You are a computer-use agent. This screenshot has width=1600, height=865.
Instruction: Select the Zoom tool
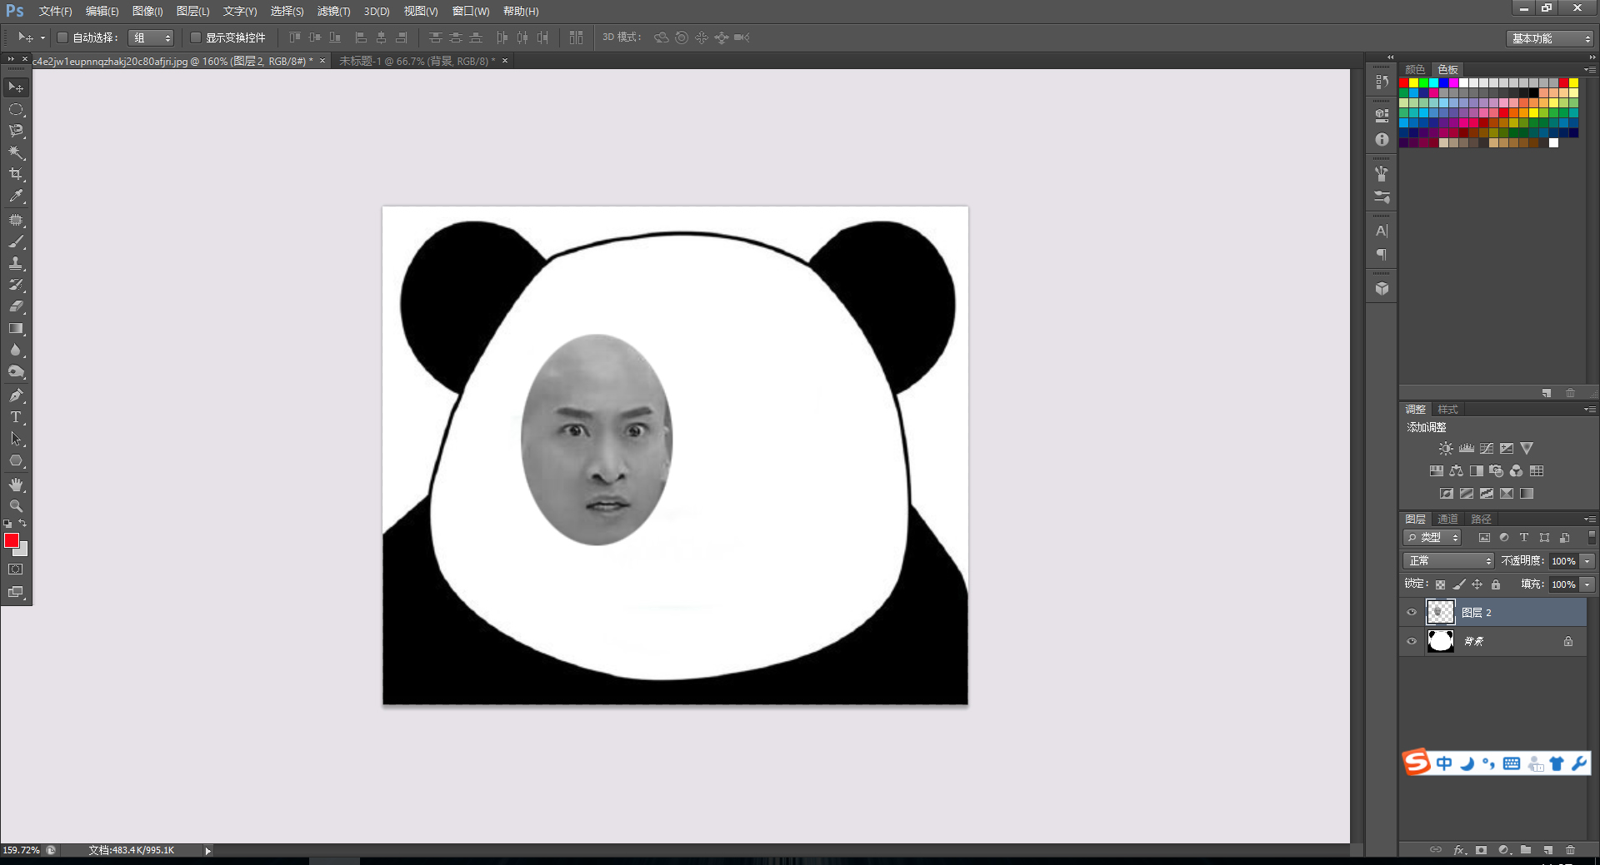pos(16,506)
